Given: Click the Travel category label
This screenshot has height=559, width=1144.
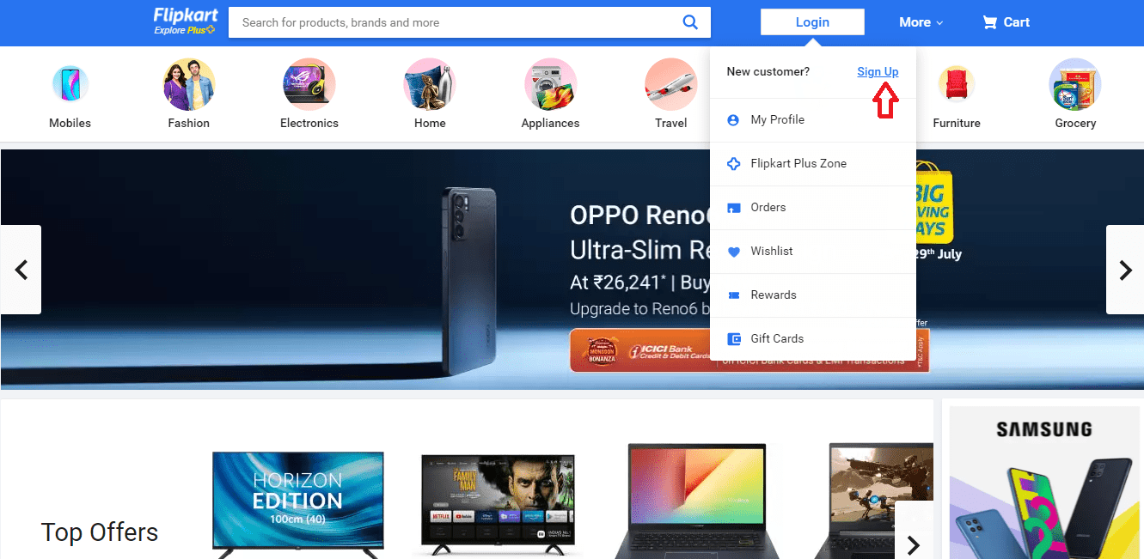Looking at the screenshot, I should [x=671, y=123].
